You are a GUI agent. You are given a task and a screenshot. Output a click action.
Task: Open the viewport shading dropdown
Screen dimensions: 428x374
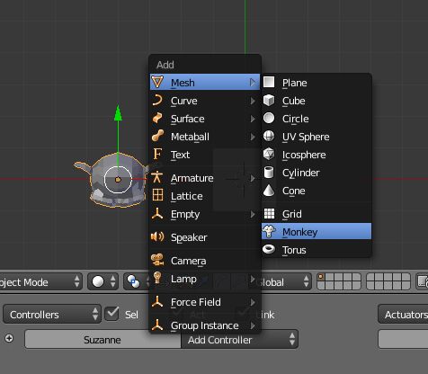tap(103, 281)
